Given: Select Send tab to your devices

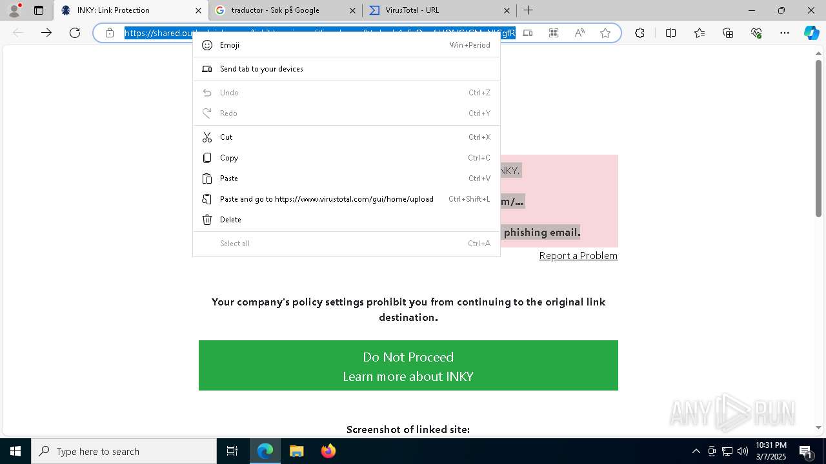Looking at the screenshot, I should click(x=347, y=69).
